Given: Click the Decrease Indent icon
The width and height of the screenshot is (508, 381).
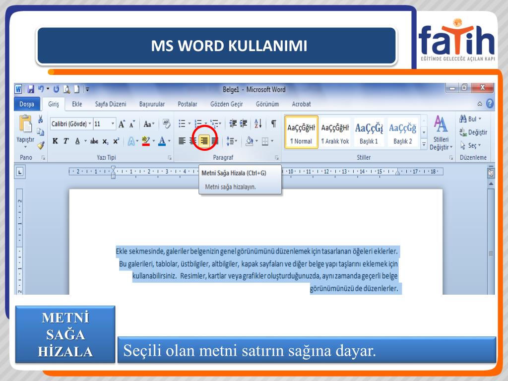Looking at the screenshot, I should (x=233, y=124).
